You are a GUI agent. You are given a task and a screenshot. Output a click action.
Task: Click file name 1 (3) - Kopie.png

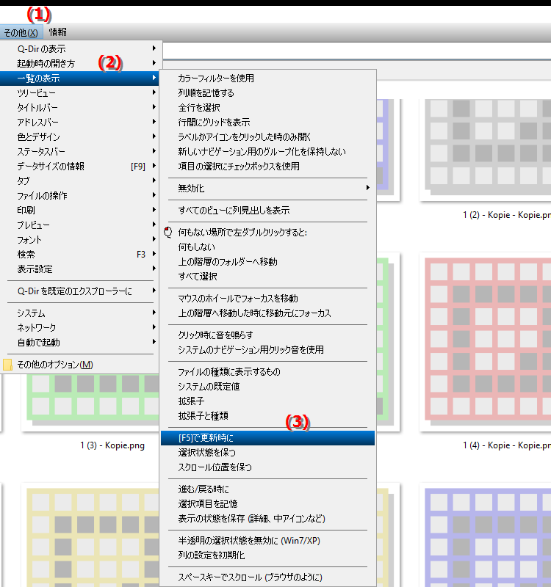[112, 445]
